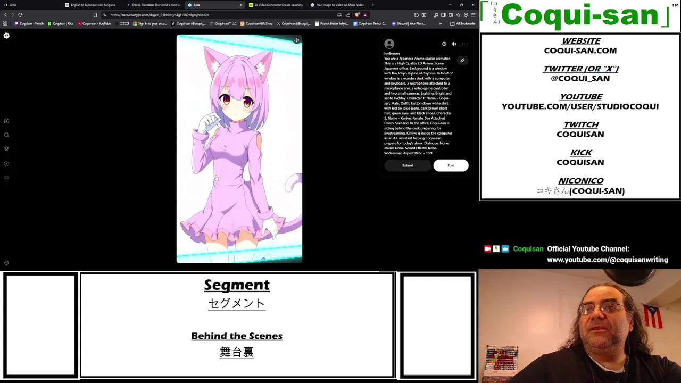Image resolution: width=681 pixels, height=383 pixels.
Task: Click the Brave Shields lion icon
Action: pos(357,15)
